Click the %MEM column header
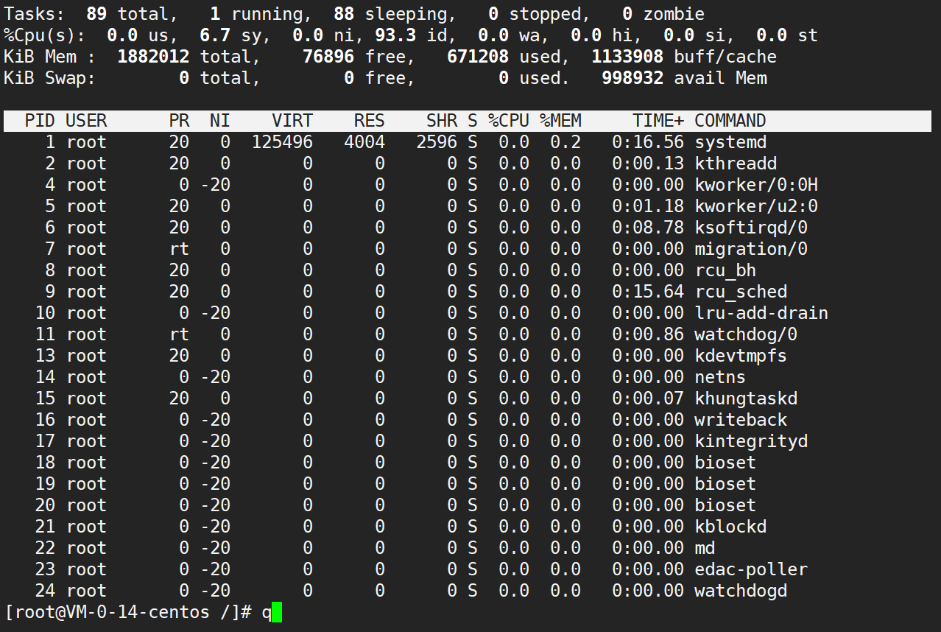 point(560,121)
